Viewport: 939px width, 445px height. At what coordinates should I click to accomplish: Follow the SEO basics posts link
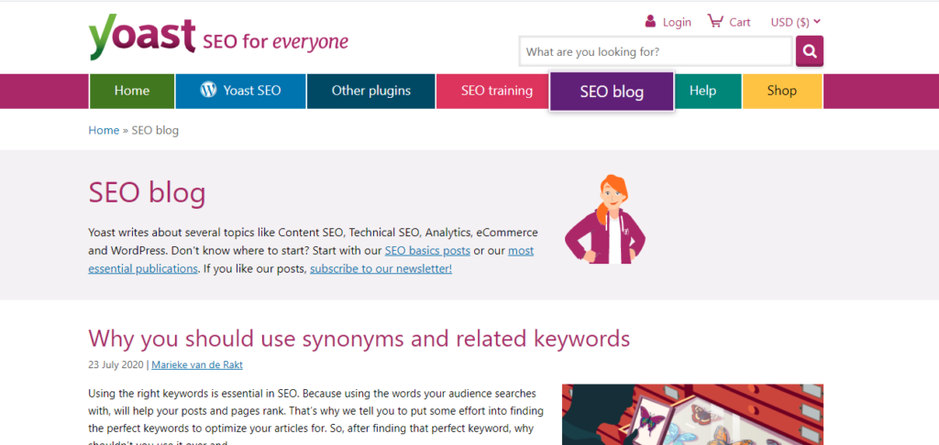[x=427, y=250]
